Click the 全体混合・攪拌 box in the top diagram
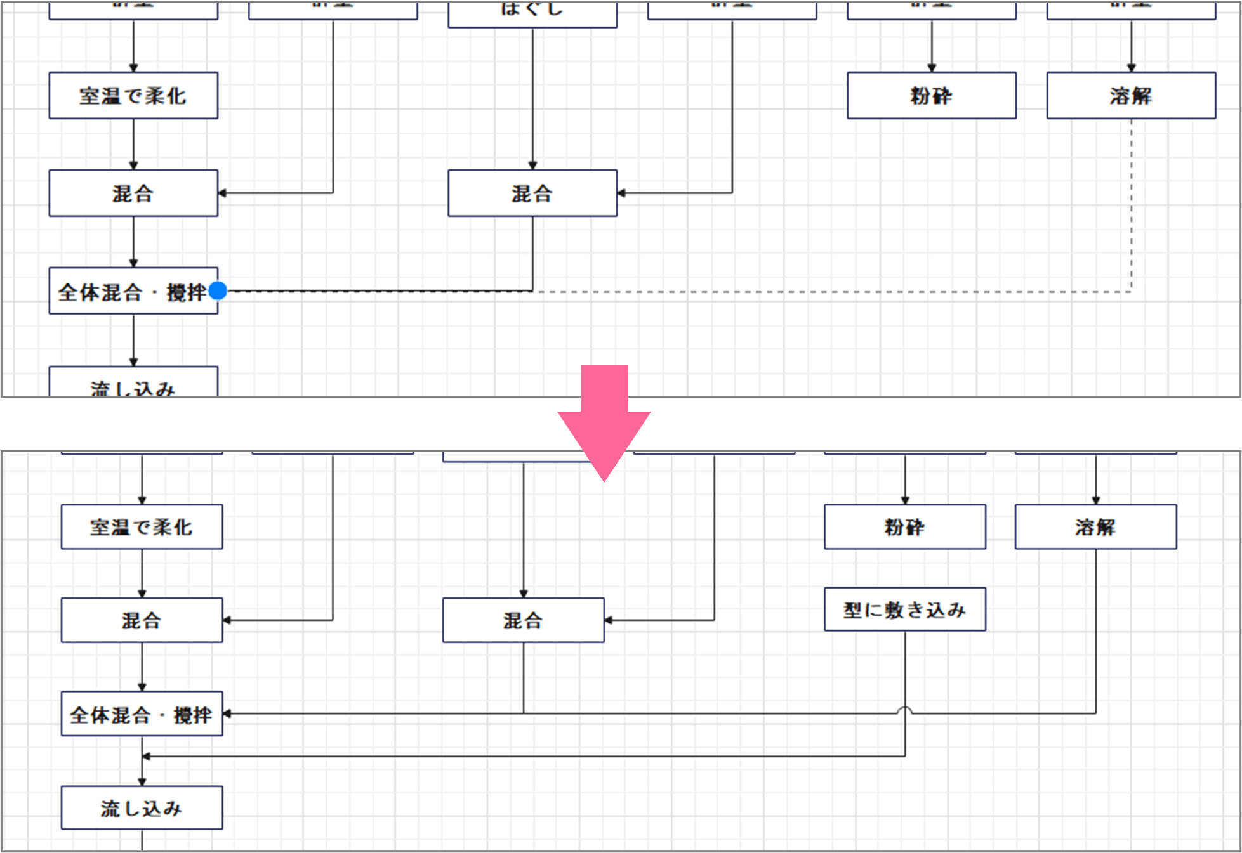The height and width of the screenshot is (853, 1242). [x=133, y=291]
